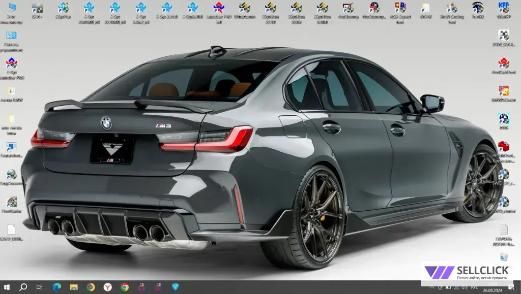The height and width of the screenshot is (294, 521).
Task: Open the CAFD_0000 file on desktop
Action: tap(11, 233)
